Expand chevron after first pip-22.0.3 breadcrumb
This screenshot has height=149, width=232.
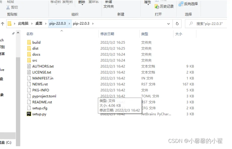[69, 23]
